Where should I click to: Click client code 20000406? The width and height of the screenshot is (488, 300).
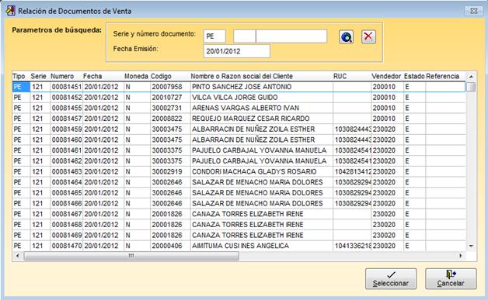(167, 246)
